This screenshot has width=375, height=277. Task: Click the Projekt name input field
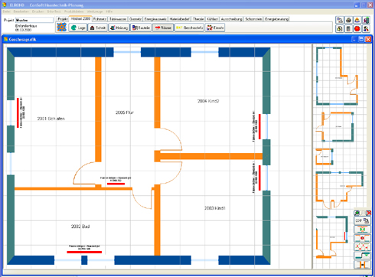tap(34, 20)
